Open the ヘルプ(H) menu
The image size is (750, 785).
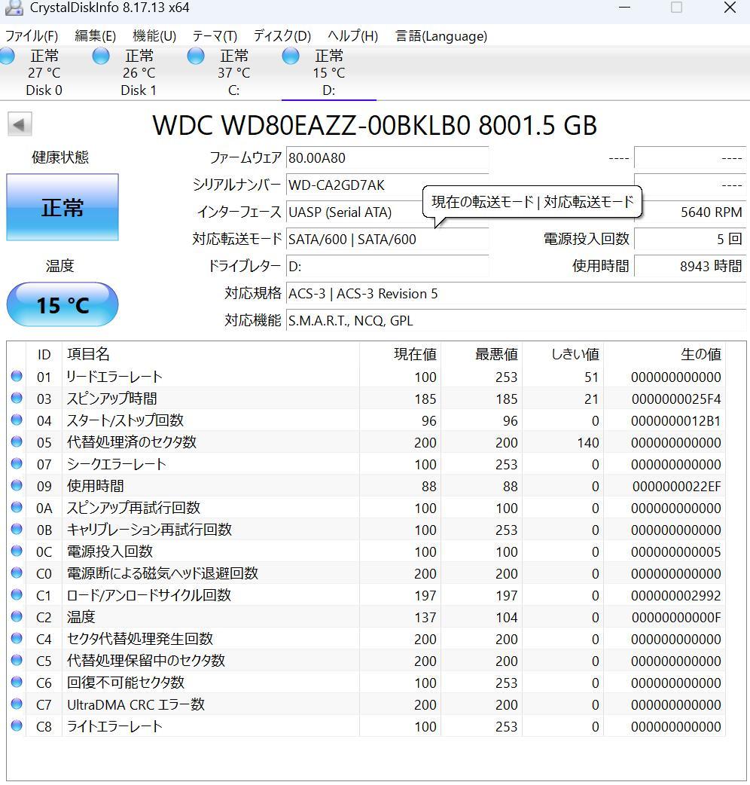pyautogui.click(x=352, y=35)
